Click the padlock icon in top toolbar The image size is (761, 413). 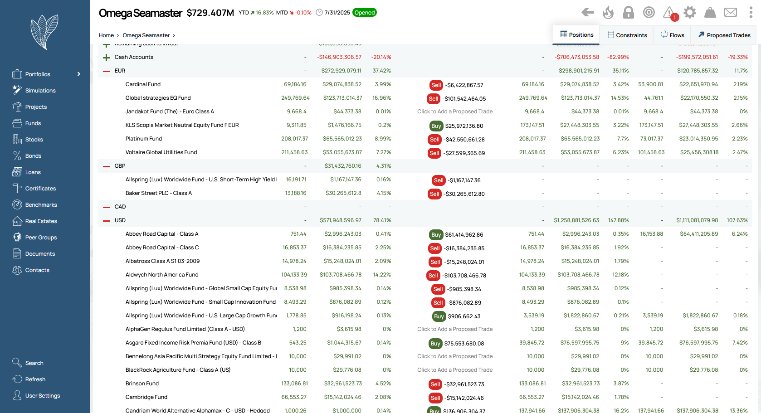[x=629, y=13]
